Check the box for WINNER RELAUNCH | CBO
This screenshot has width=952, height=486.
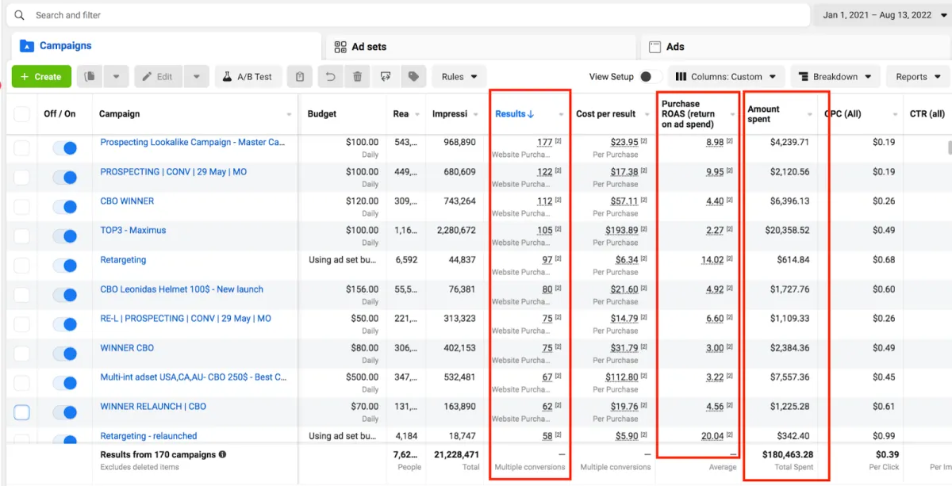coord(22,412)
